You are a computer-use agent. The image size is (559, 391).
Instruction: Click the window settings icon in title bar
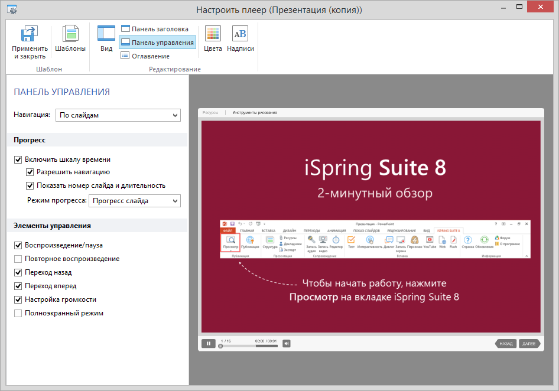(12, 9)
